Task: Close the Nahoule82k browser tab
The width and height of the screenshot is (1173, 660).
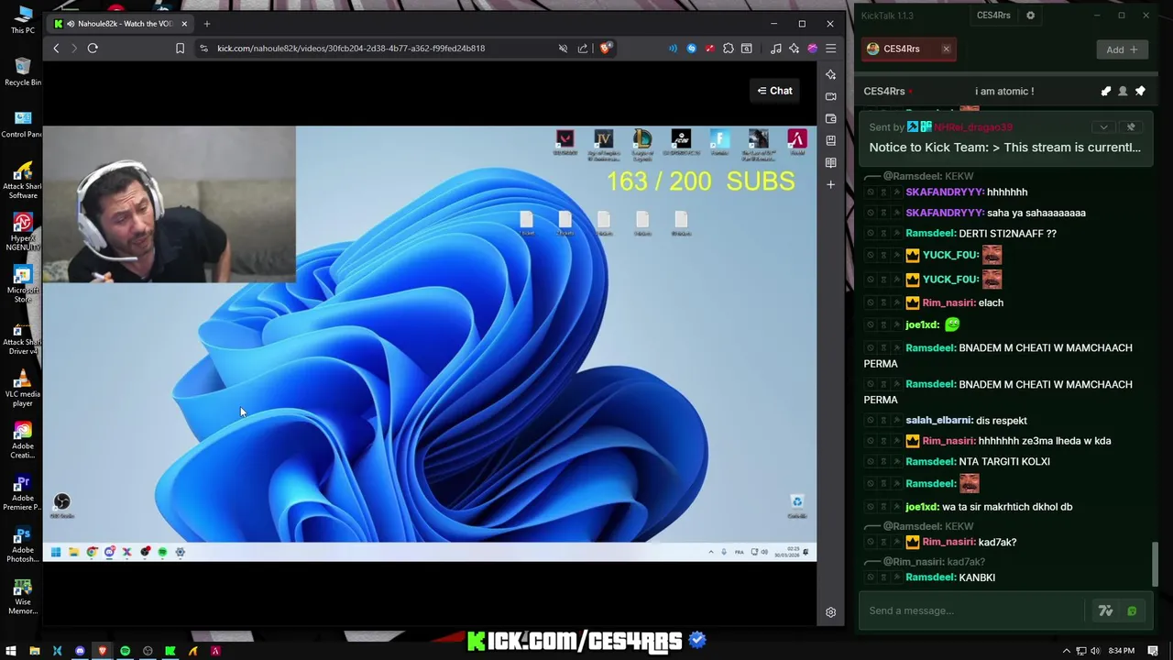Action: (184, 24)
